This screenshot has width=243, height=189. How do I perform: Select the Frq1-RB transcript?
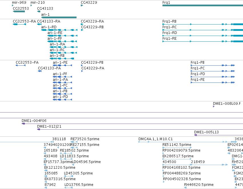203,24
